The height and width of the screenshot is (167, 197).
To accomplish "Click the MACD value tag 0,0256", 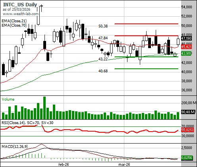I will tap(187, 158).
